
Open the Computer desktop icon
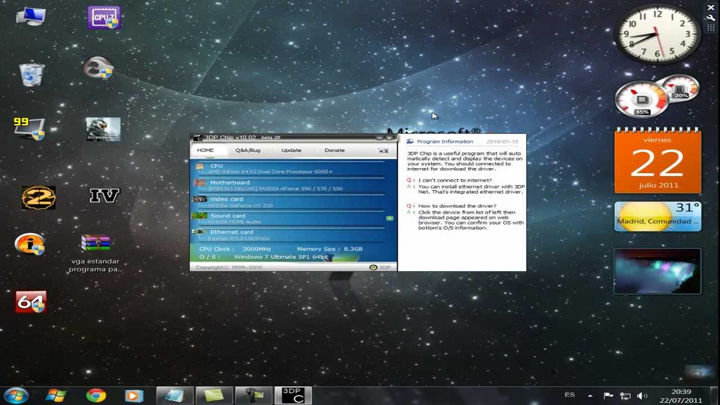[30, 17]
